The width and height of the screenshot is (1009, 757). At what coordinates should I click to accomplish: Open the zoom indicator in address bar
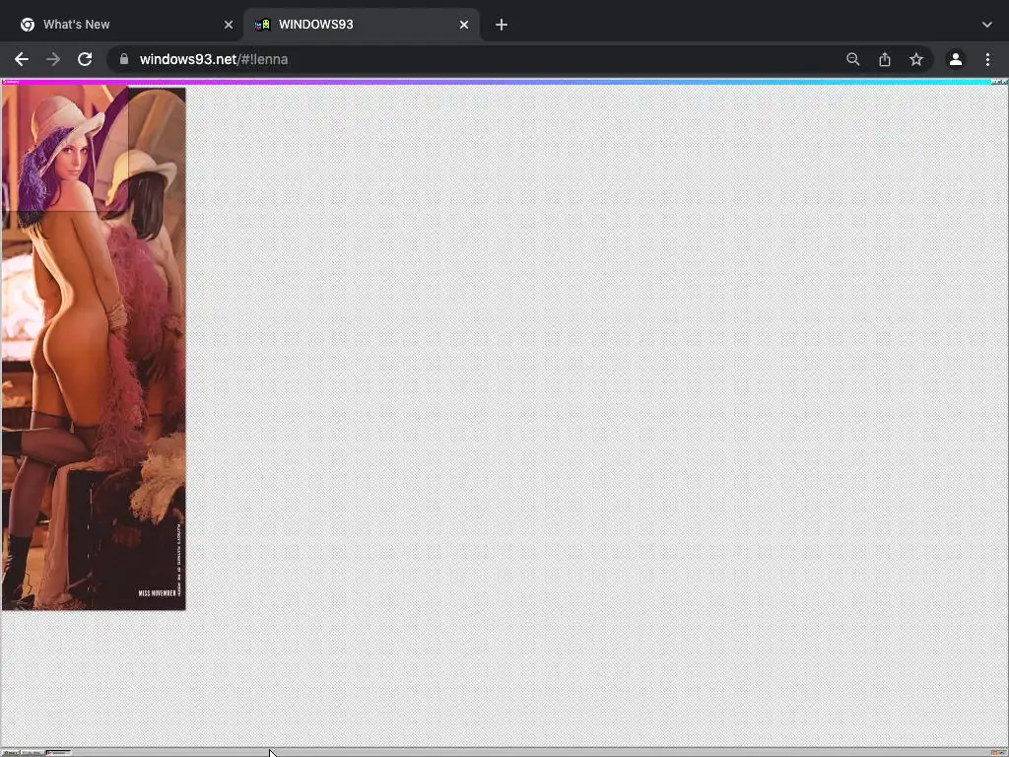click(852, 59)
